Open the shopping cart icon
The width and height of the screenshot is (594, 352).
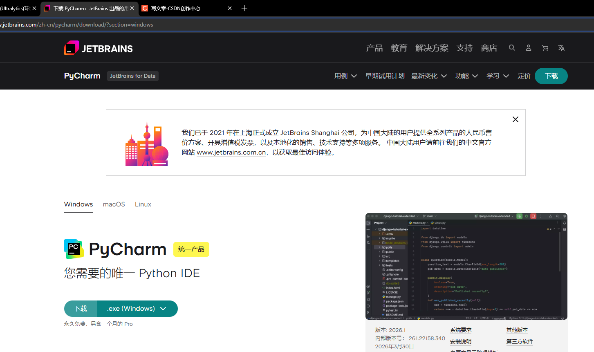545,48
